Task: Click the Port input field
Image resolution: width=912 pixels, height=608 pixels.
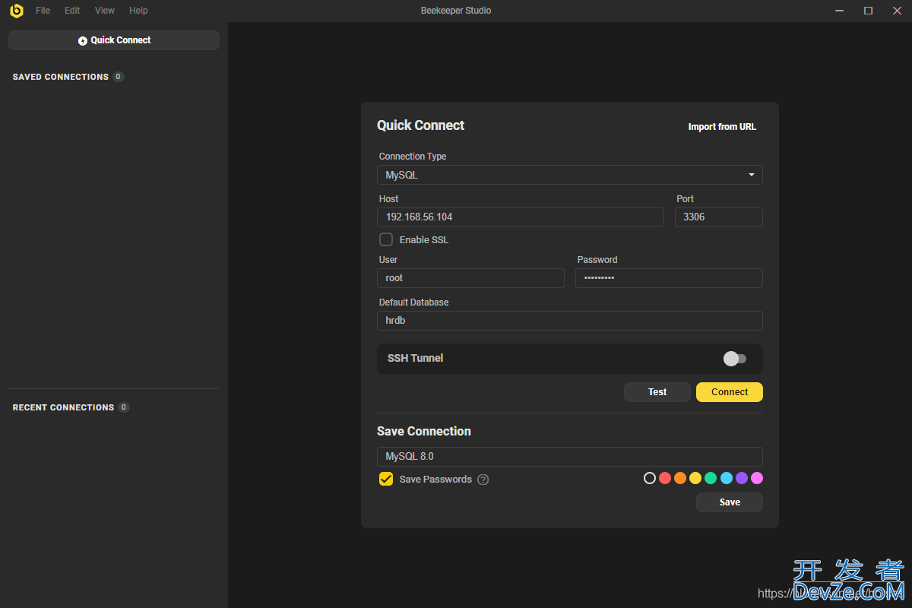Action: [x=719, y=217]
